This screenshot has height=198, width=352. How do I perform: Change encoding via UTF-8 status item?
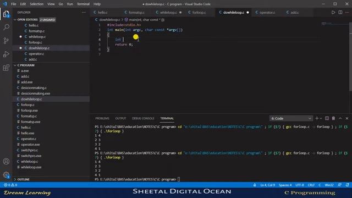(x=299, y=185)
